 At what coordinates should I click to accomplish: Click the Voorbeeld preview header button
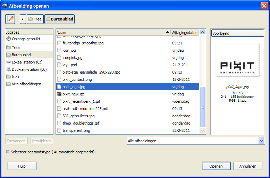pyautogui.click(x=237, y=33)
